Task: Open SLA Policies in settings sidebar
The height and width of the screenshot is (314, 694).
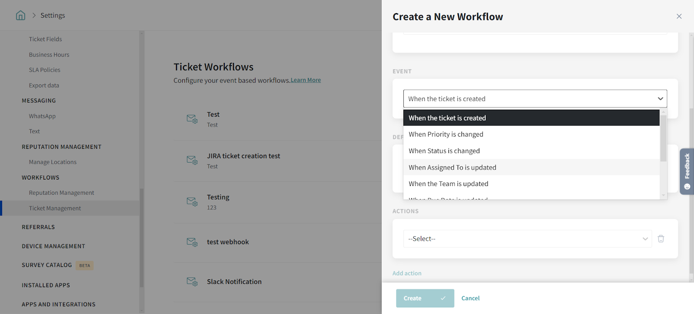Action: pyautogui.click(x=45, y=70)
